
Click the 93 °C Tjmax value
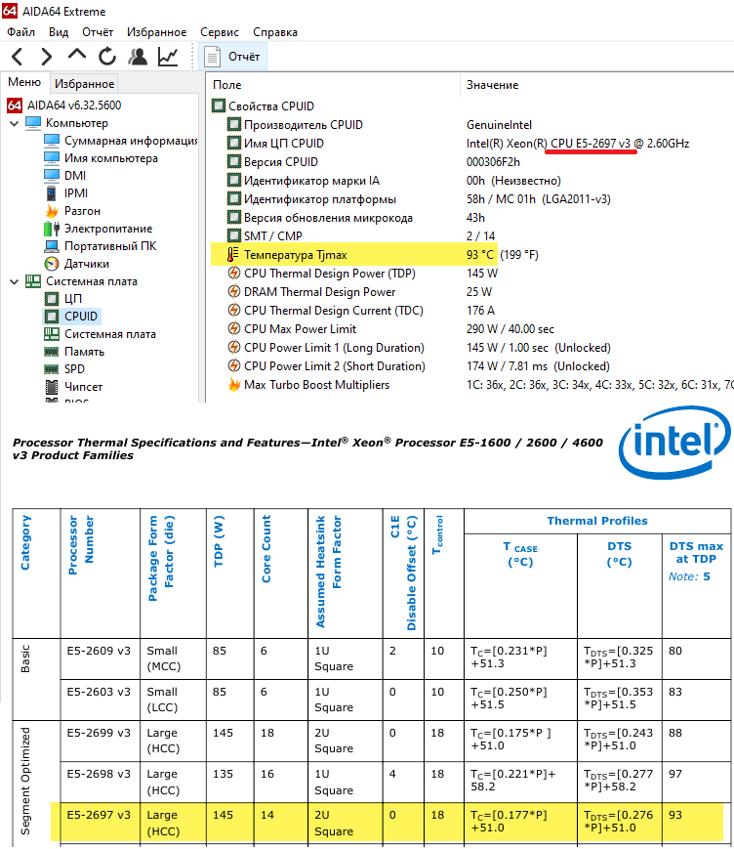point(480,254)
